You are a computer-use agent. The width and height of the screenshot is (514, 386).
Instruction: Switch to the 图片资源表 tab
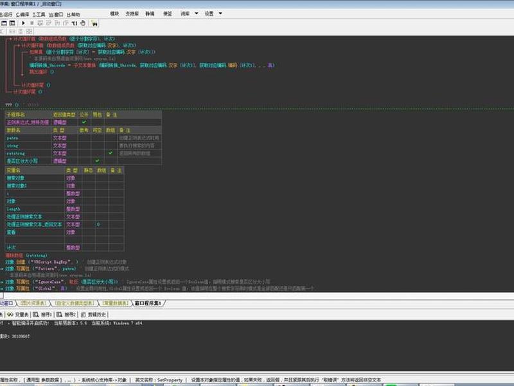(x=34, y=303)
